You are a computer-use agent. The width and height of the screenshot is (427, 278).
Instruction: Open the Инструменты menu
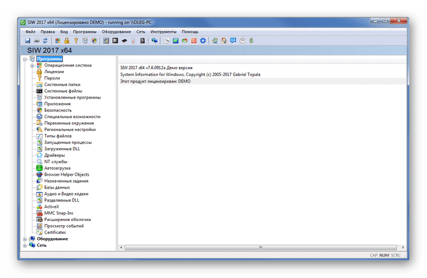[x=163, y=32]
